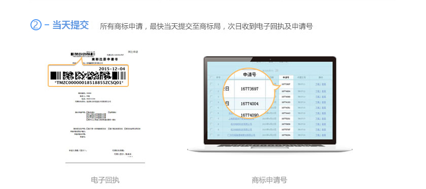This screenshot has width=426, height=189.
Task: Open the electronic receipt document thumbnail
Action: click(105, 107)
